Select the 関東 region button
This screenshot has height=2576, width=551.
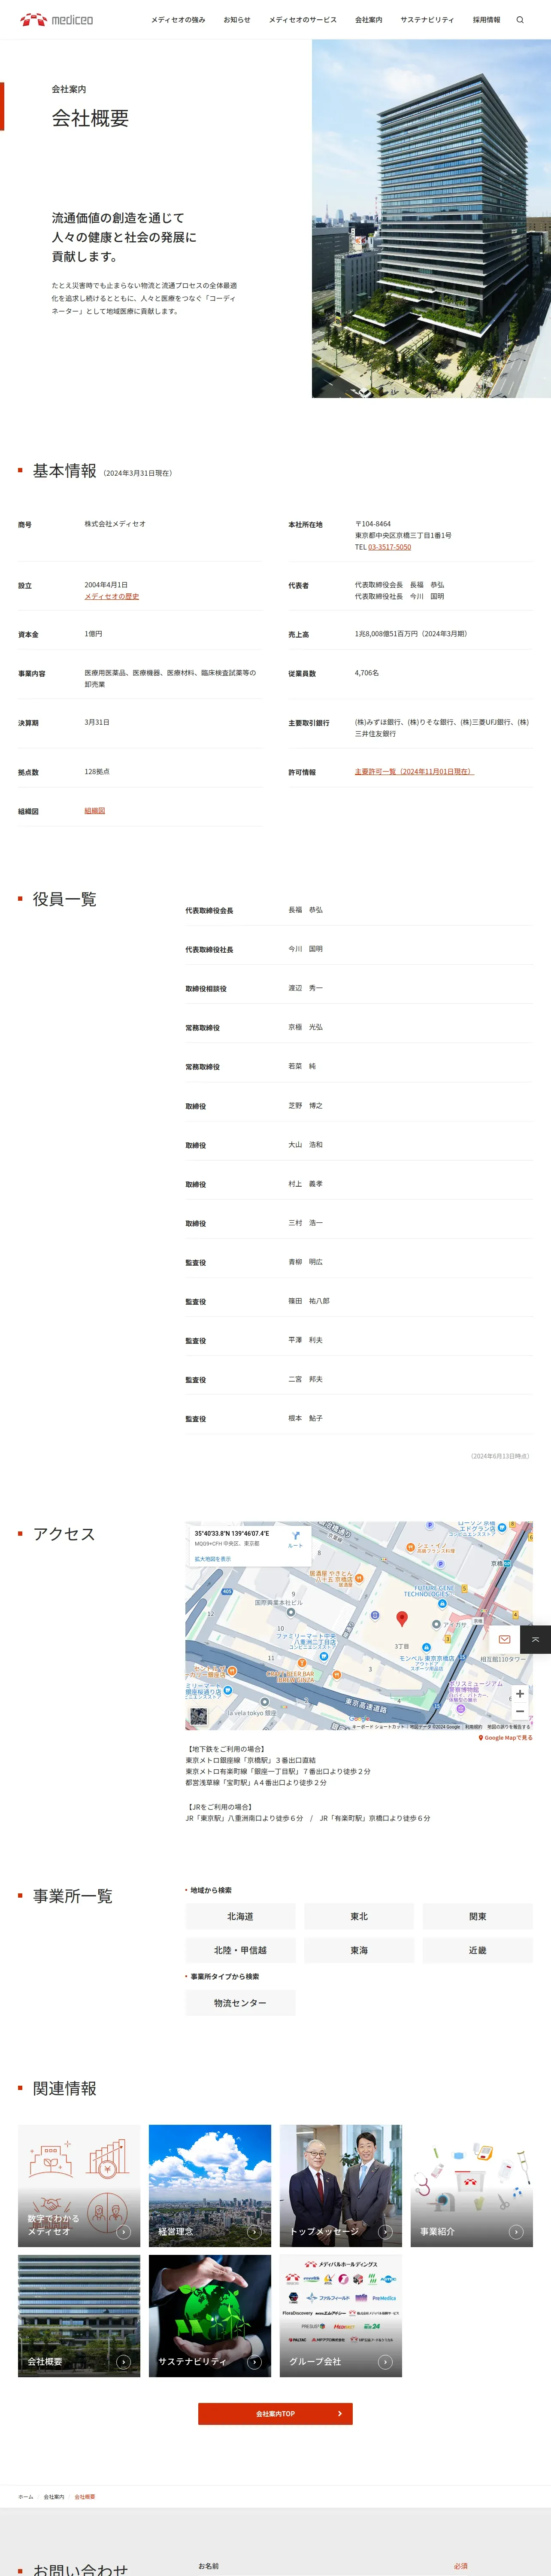click(x=478, y=1916)
